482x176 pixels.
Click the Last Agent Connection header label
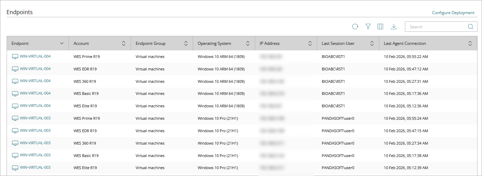tap(405, 43)
